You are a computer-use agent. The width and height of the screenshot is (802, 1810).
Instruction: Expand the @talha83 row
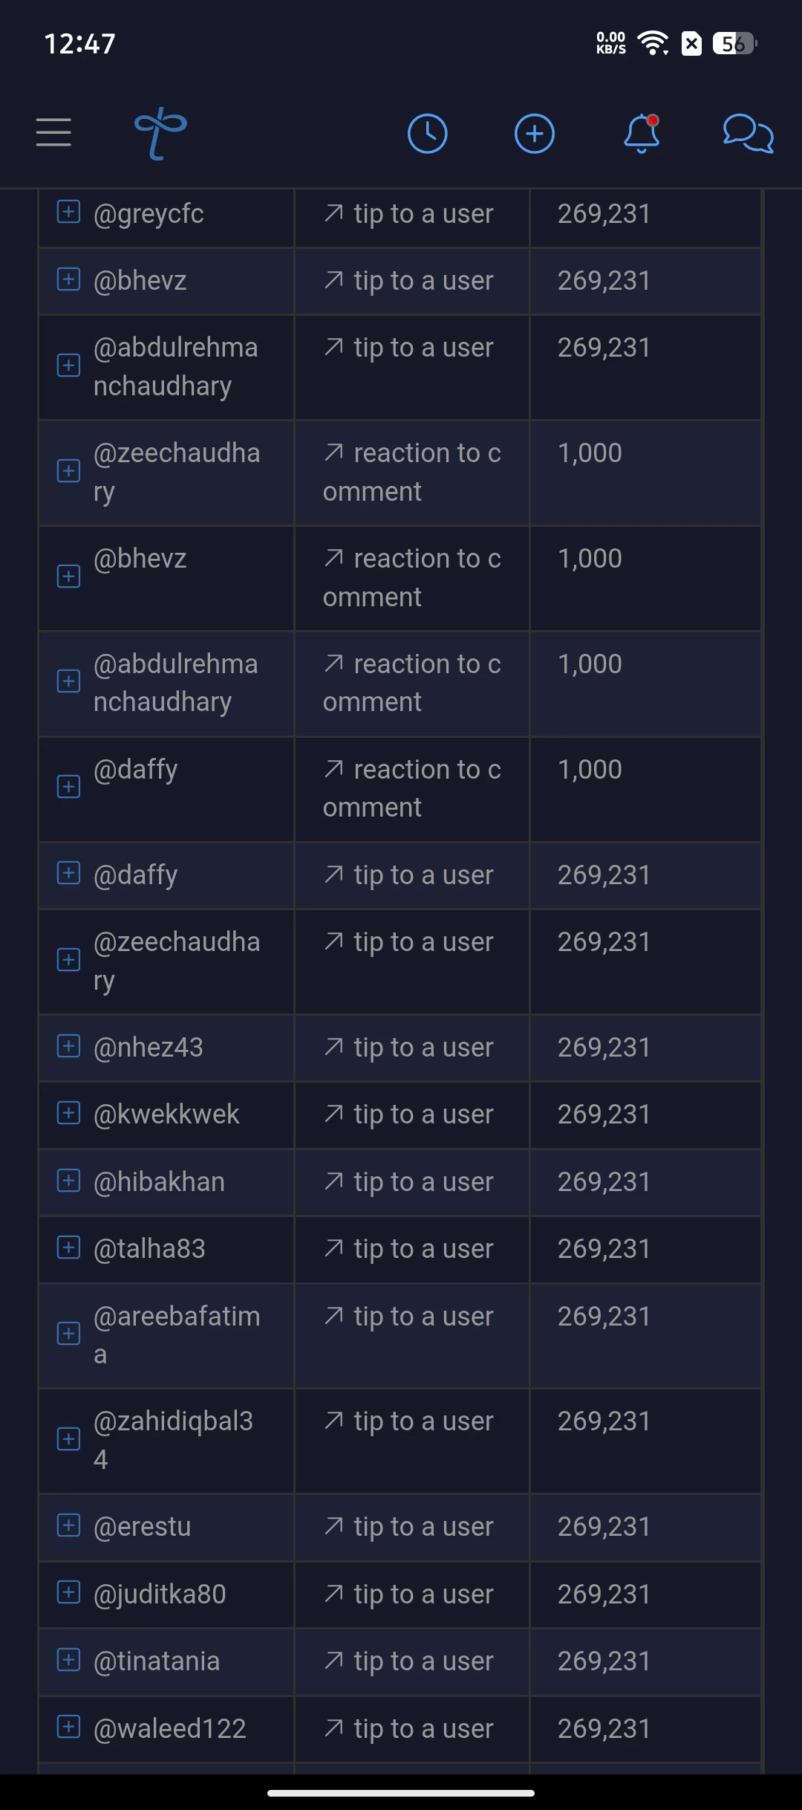pos(69,1248)
